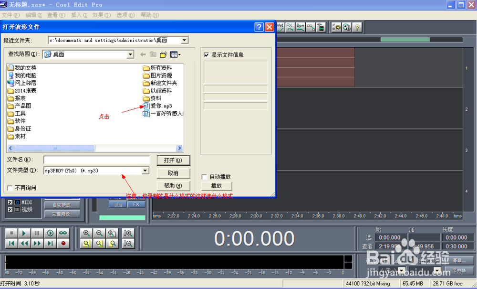Select the Wet/Dry mixer toolbar icon

(280, 27)
